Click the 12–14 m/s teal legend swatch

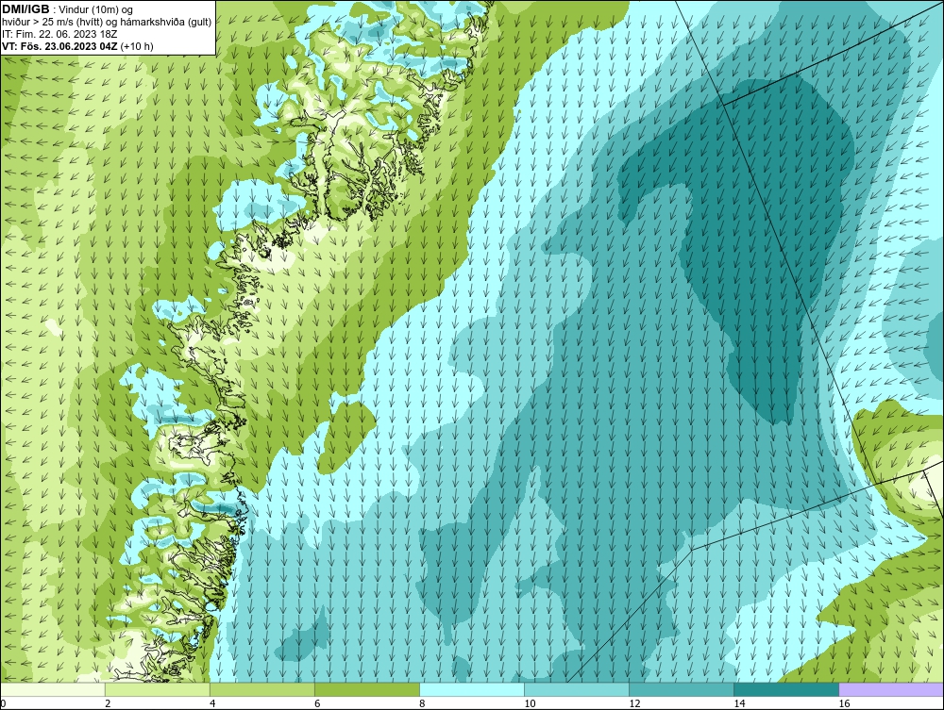coord(682,689)
